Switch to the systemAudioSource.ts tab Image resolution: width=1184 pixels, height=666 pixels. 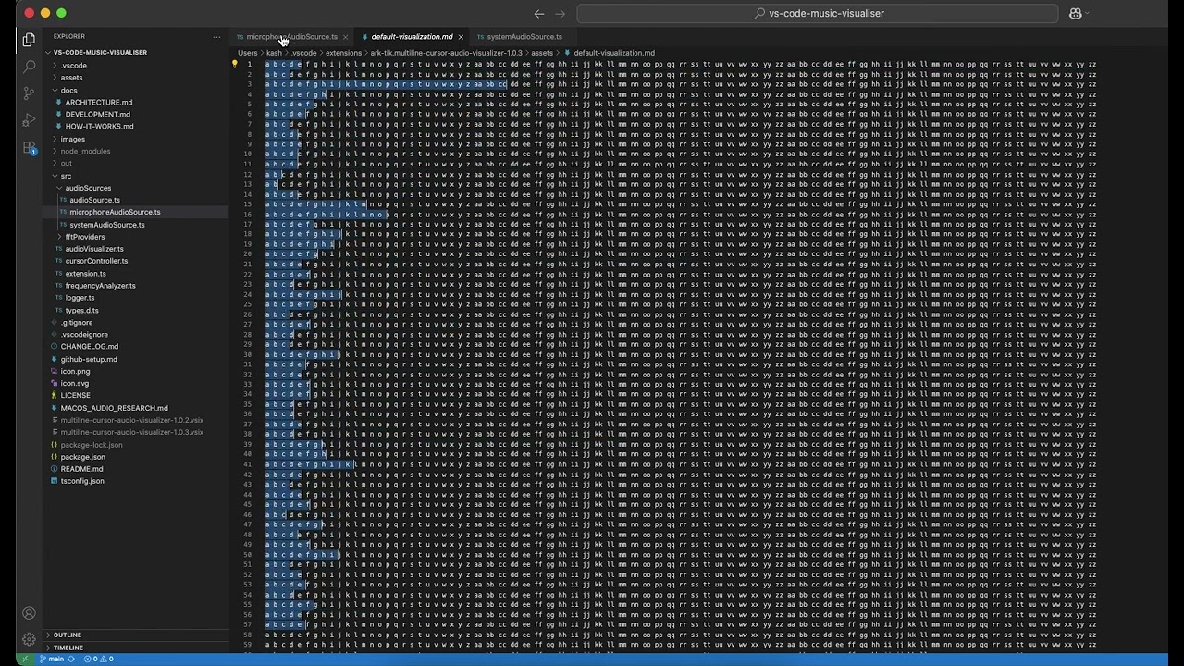pos(524,37)
